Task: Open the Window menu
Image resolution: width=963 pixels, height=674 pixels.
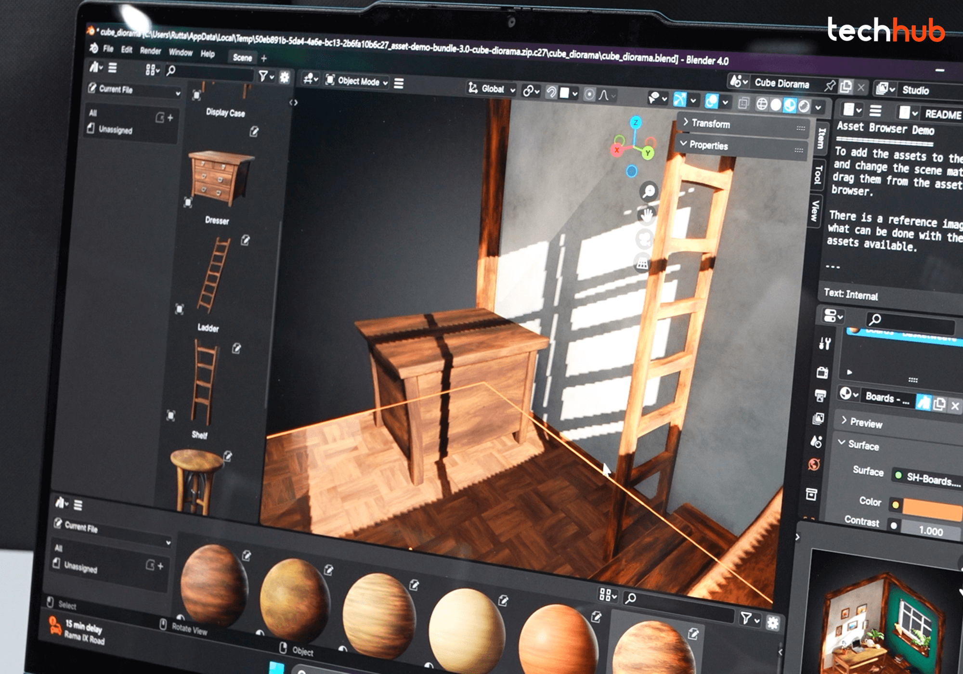Action: click(x=181, y=52)
